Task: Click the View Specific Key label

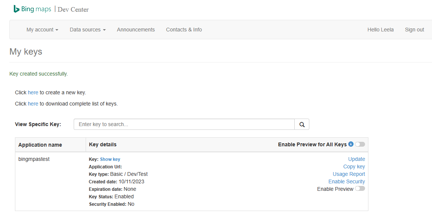Action: coord(38,124)
